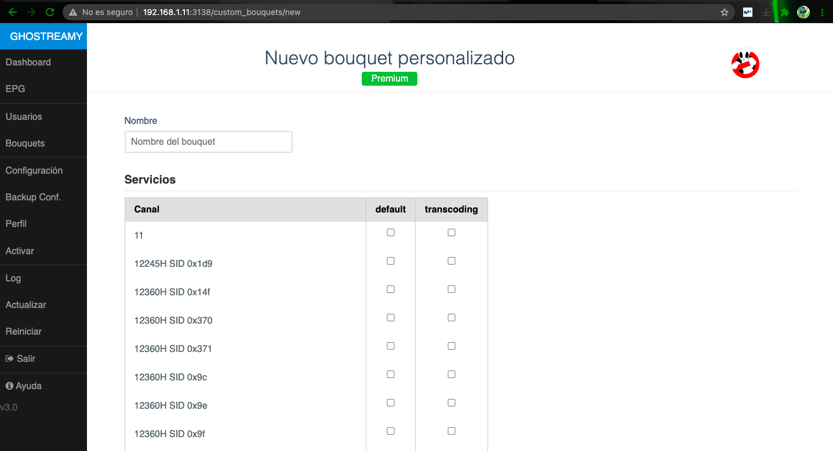Open the puzzle-piece extensions icon

pos(785,12)
